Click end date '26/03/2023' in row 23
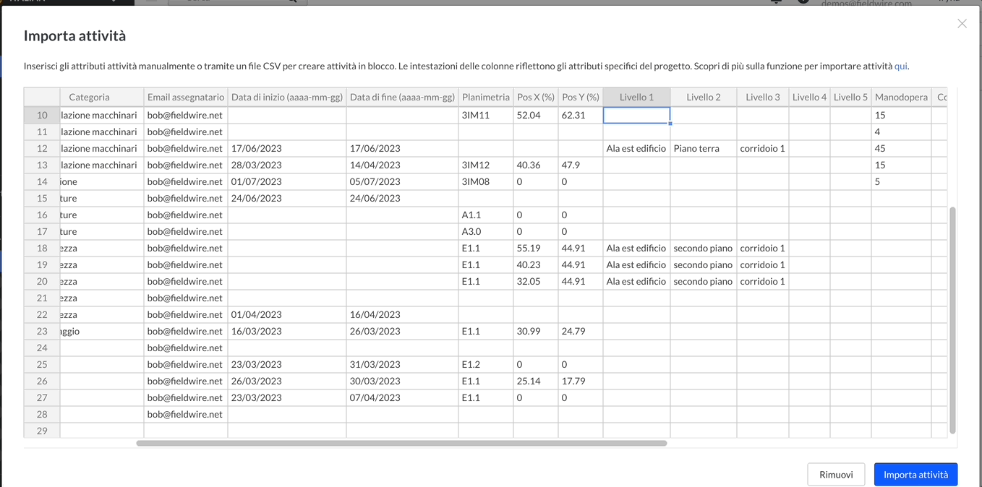 tap(402, 331)
